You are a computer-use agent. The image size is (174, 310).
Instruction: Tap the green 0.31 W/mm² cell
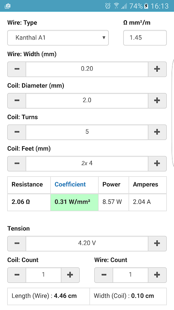74,202
